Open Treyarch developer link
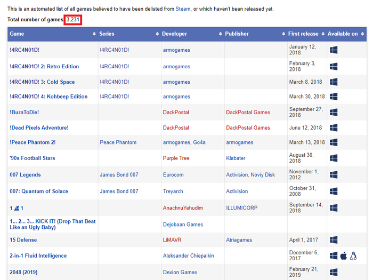The height and width of the screenshot is (280, 373). [173, 191]
